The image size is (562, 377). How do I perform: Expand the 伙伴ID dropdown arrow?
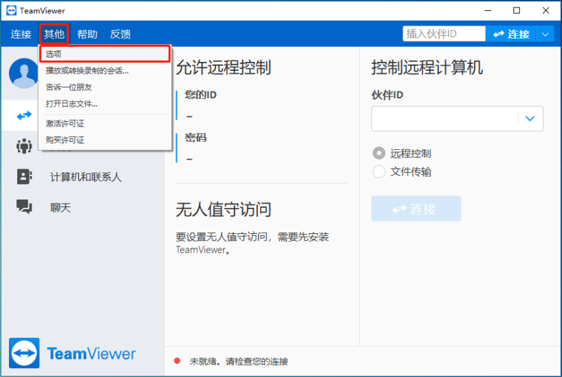[x=530, y=119]
